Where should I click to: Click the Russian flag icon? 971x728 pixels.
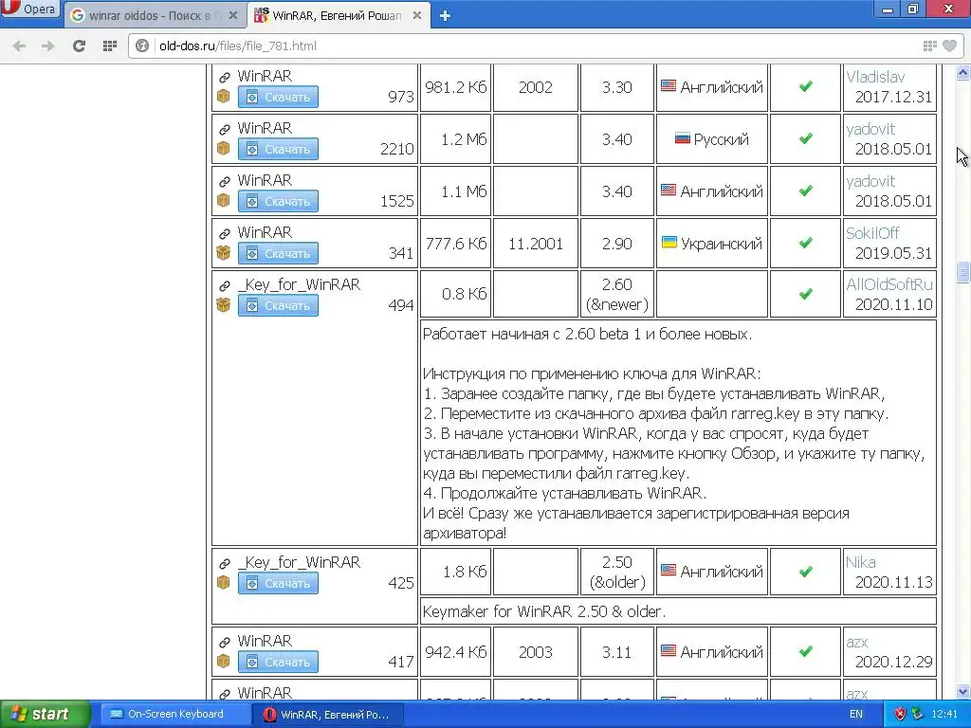[682, 138]
